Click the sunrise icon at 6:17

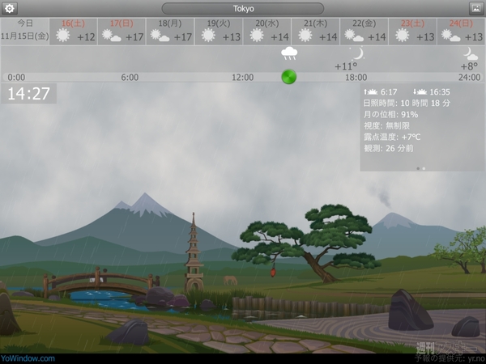click(x=371, y=92)
